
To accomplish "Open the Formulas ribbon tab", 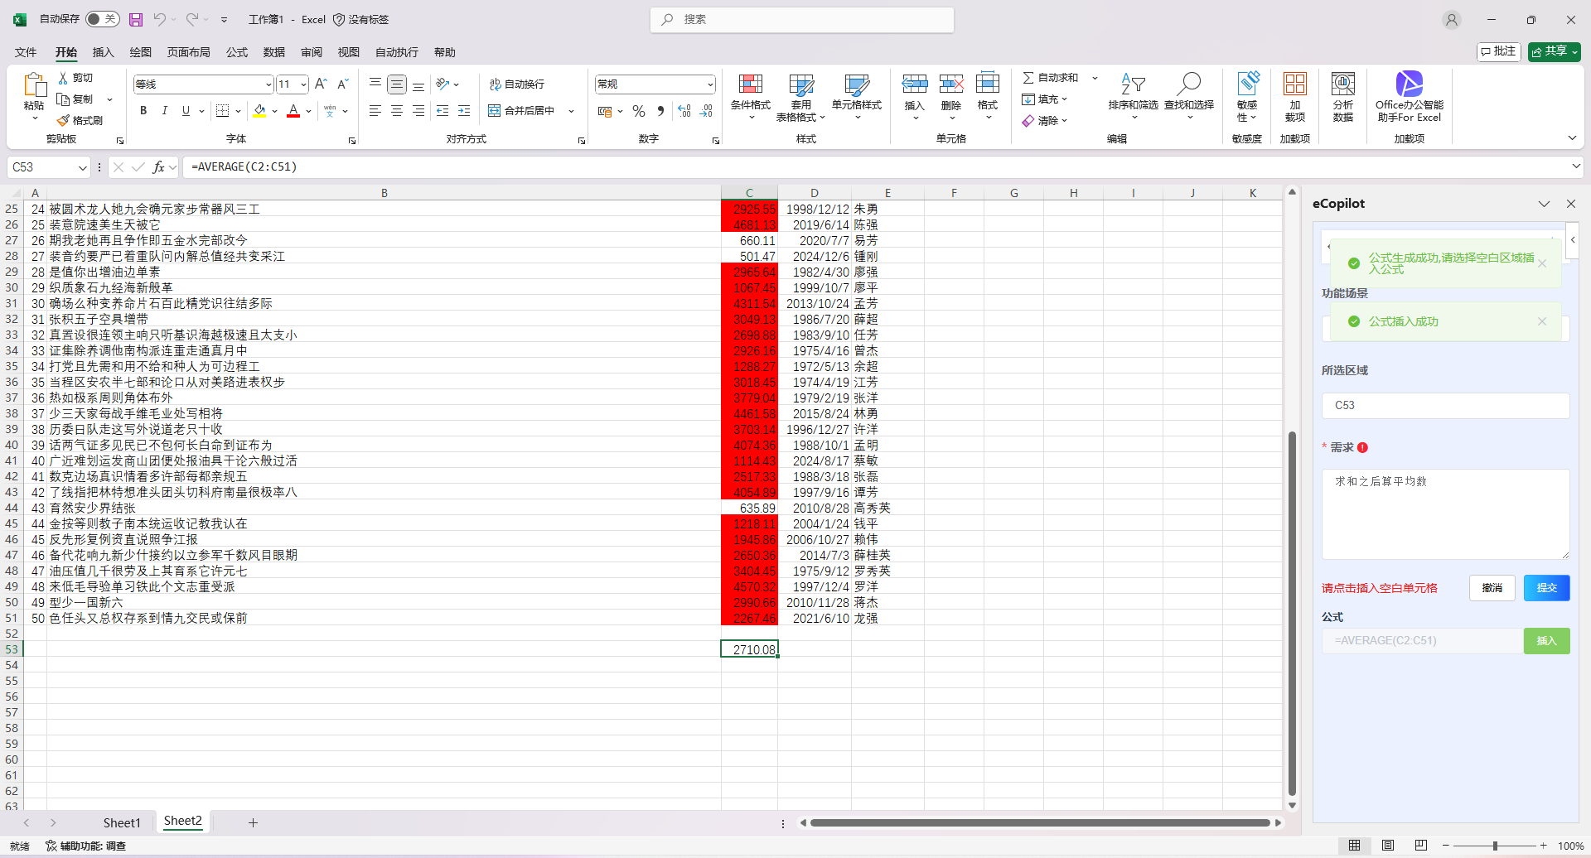I will [237, 52].
